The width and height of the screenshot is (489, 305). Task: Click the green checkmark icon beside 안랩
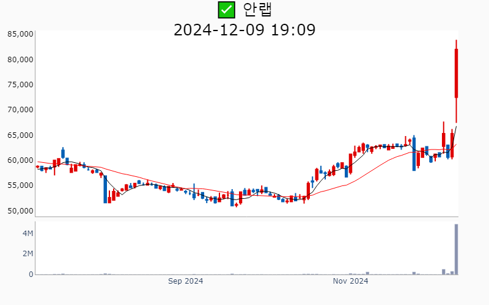coord(226,10)
